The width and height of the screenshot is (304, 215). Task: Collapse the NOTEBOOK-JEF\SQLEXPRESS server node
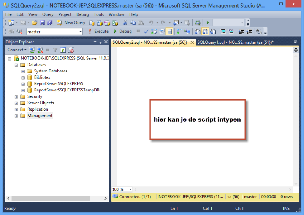pos(10,59)
